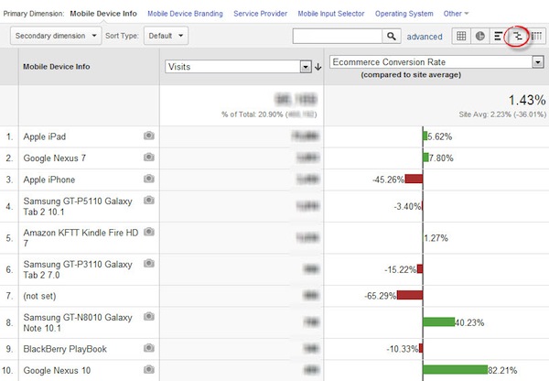Screen dimensions: 549x381
Task: Open camera icon for BlackBerry PlayBook
Action: click(149, 348)
